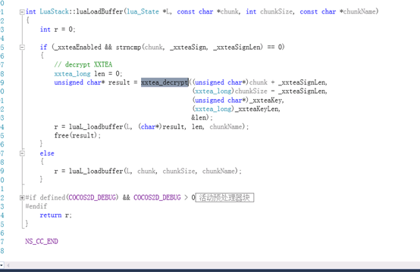Viewport: 420px width, 272px height.
Task: Click the lua_State parameter type
Action: [x=143, y=11]
